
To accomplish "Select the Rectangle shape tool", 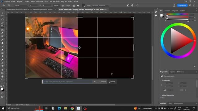I will (x=2, y=73).
